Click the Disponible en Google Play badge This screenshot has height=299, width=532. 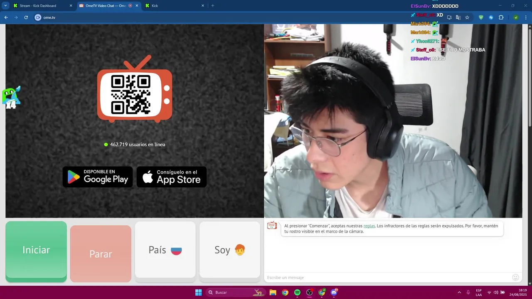click(98, 177)
